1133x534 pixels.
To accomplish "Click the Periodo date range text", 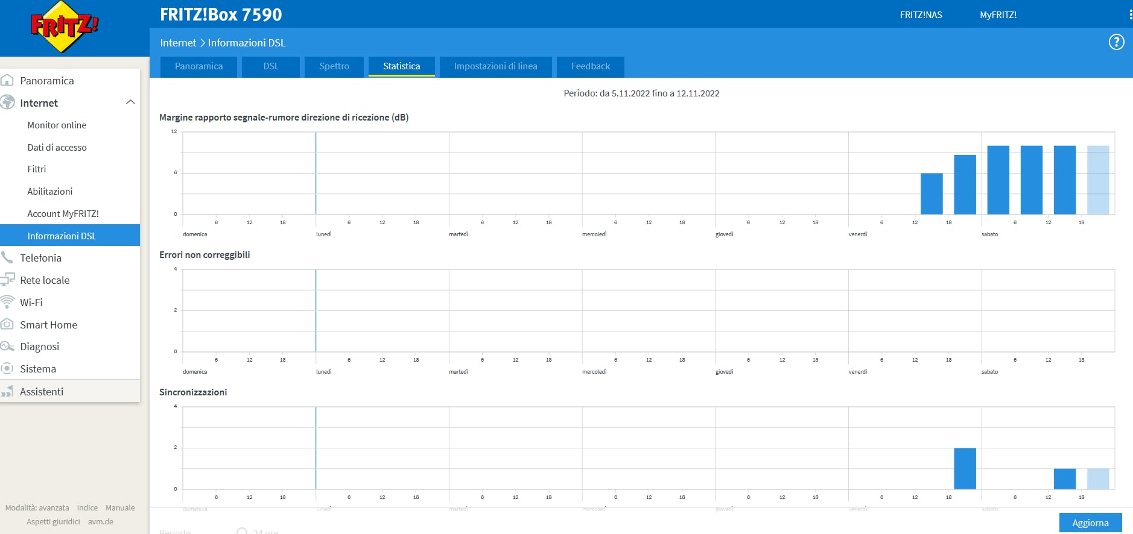I will point(641,93).
